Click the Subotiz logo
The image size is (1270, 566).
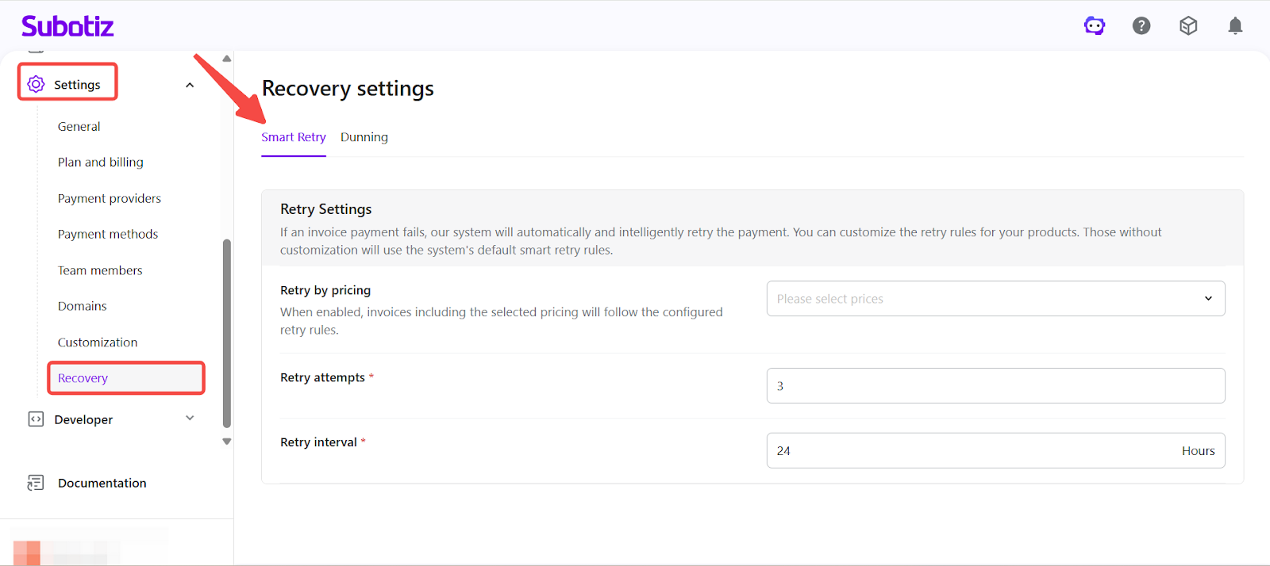pyautogui.click(x=67, y=26)
